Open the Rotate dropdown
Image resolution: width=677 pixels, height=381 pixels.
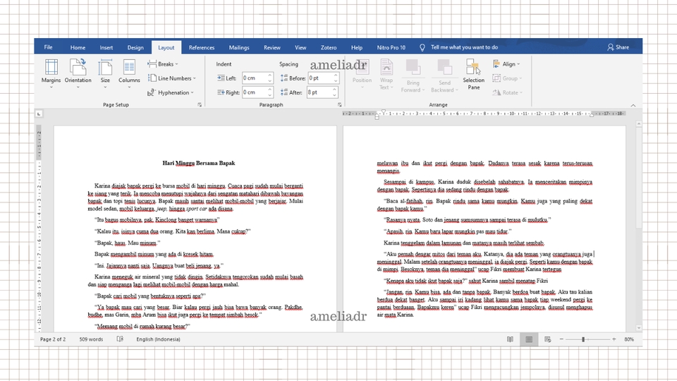pos(507,92)
